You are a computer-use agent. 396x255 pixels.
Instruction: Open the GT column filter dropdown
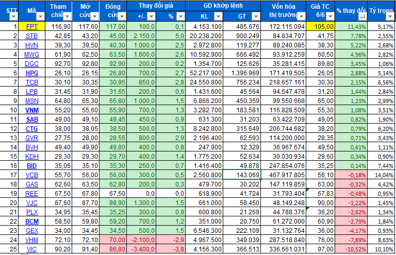tap(256, 16)
